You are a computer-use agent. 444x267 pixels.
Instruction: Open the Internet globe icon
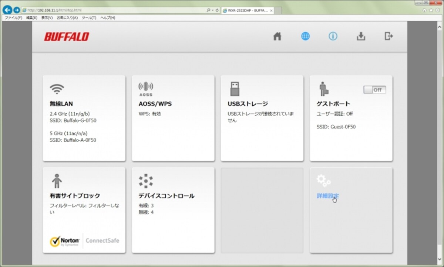[x=305, y=36]
